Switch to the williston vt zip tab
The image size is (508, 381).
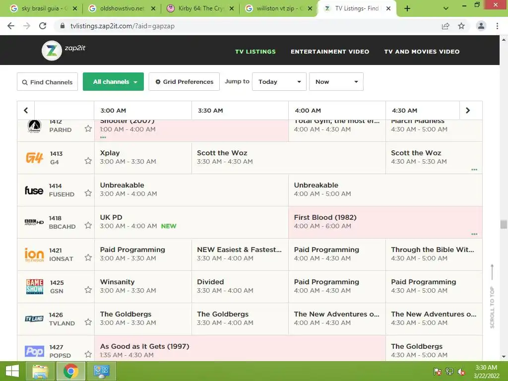click(x=278, y=8)
